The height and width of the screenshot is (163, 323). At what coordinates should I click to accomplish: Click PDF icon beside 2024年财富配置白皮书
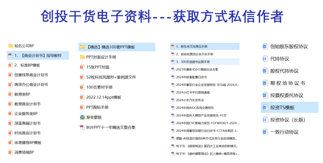pyautogui.click(x=173, y=77)
